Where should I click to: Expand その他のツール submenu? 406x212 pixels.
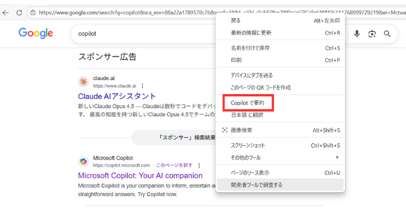(280, 157)
